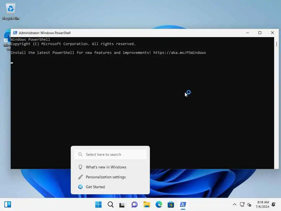Close the Administrator PowerShell window
281x211 pixels.
tap(272, 33)
